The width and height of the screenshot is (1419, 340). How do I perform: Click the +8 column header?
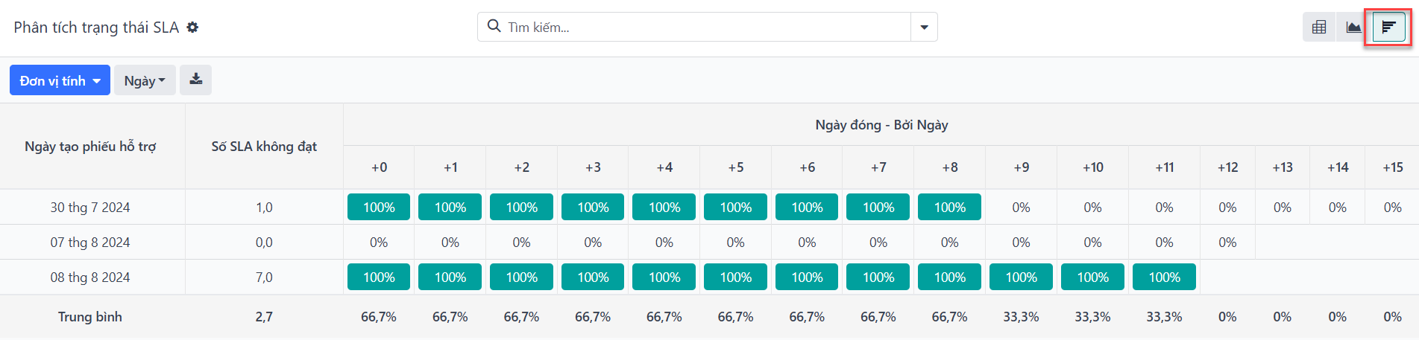coord(950,167)
